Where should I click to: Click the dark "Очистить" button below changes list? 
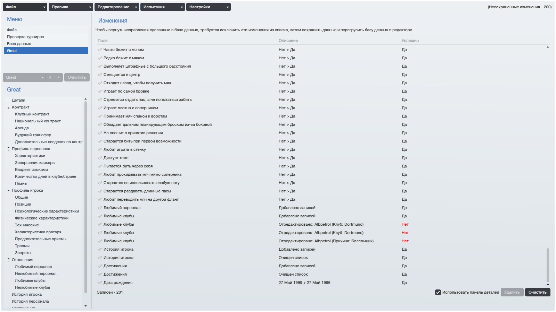pyautogui.click(x=537, y=292)
